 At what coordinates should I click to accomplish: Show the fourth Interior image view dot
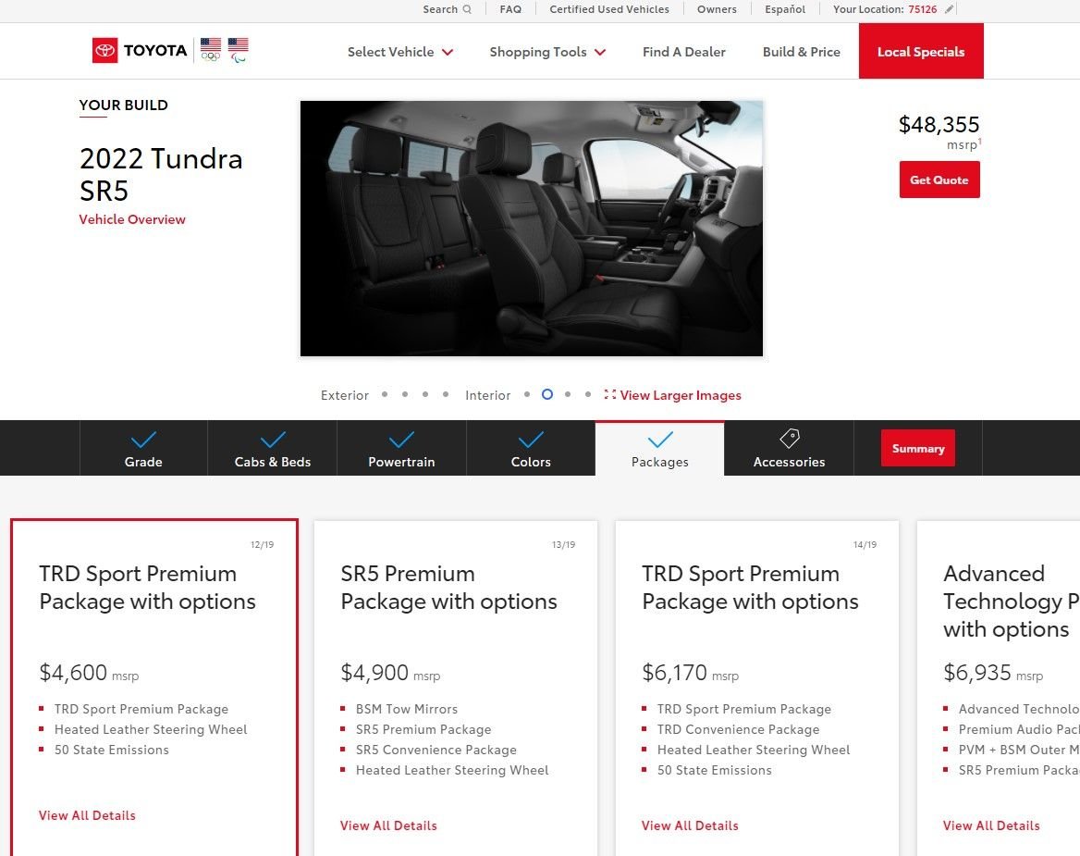click(587, 394)
